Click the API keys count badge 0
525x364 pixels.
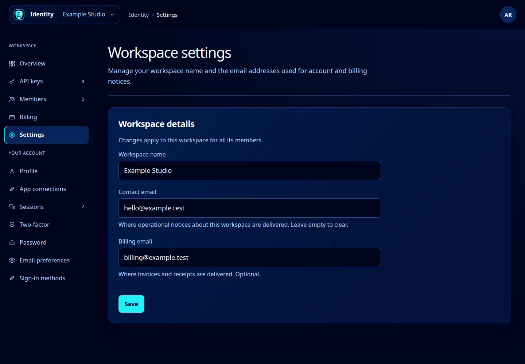[83, 82]
